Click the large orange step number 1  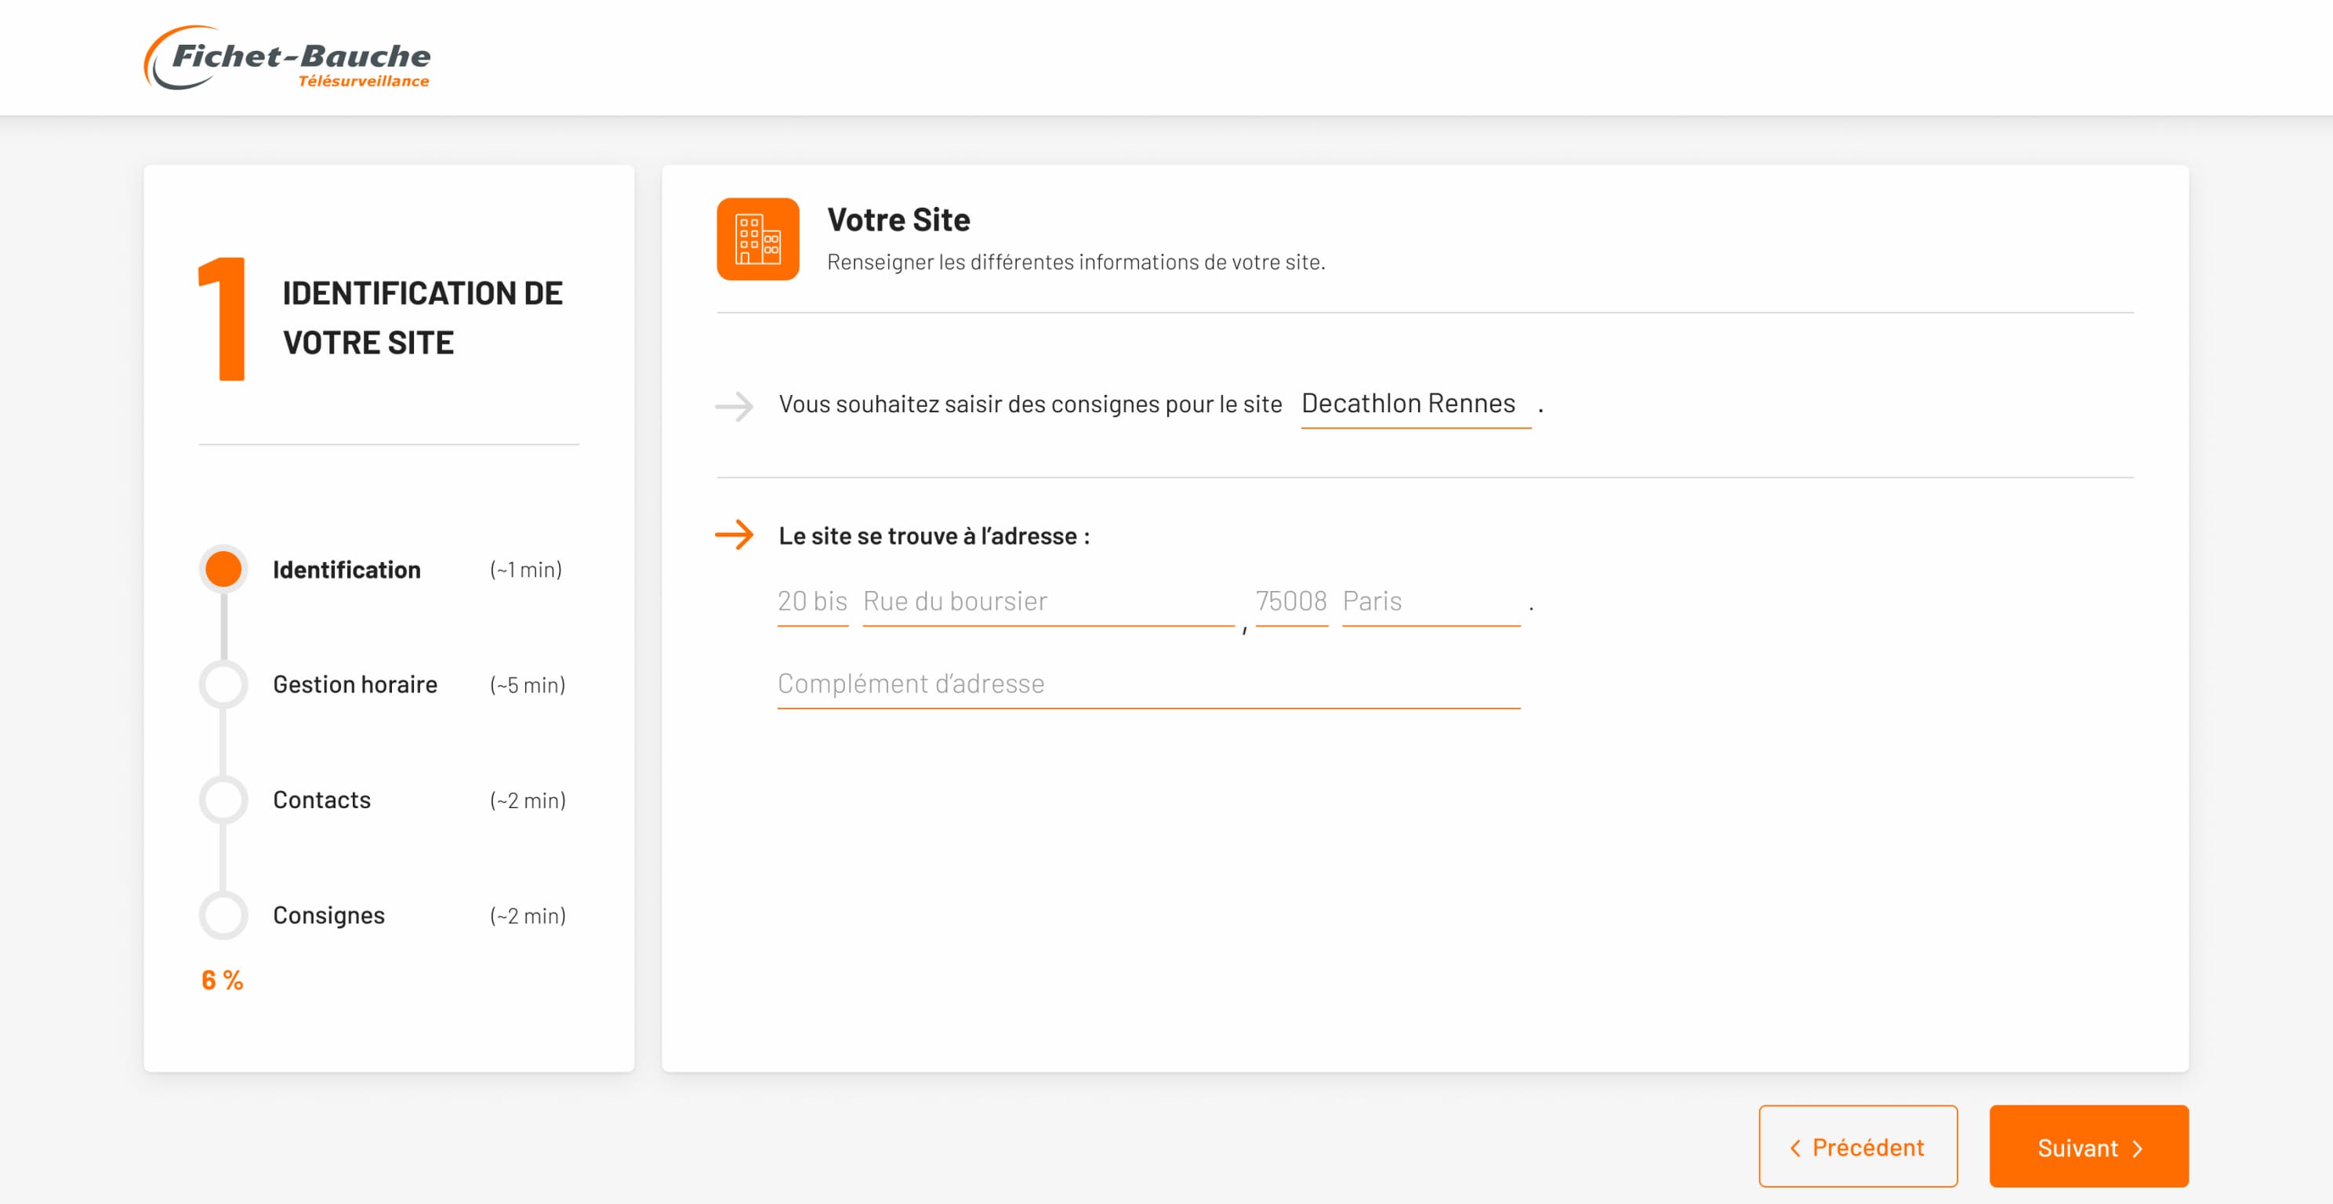click(223, 319)
